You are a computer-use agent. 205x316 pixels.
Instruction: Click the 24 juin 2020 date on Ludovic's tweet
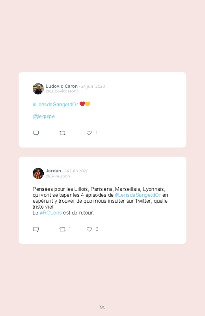tap(93, 87)
